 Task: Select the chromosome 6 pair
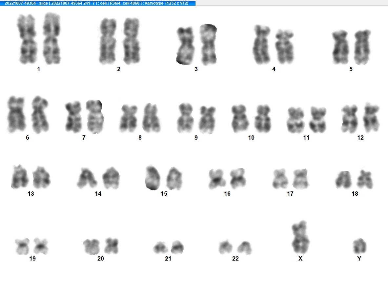(28, 114)
